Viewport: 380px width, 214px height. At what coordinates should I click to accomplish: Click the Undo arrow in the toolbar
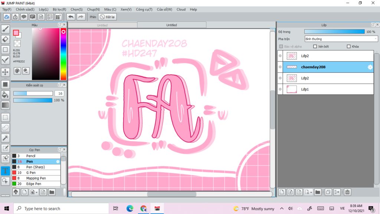71,17
